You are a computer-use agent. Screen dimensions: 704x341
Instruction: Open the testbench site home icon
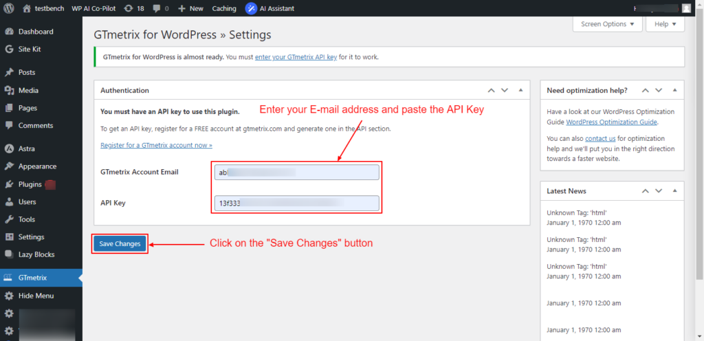27,8
